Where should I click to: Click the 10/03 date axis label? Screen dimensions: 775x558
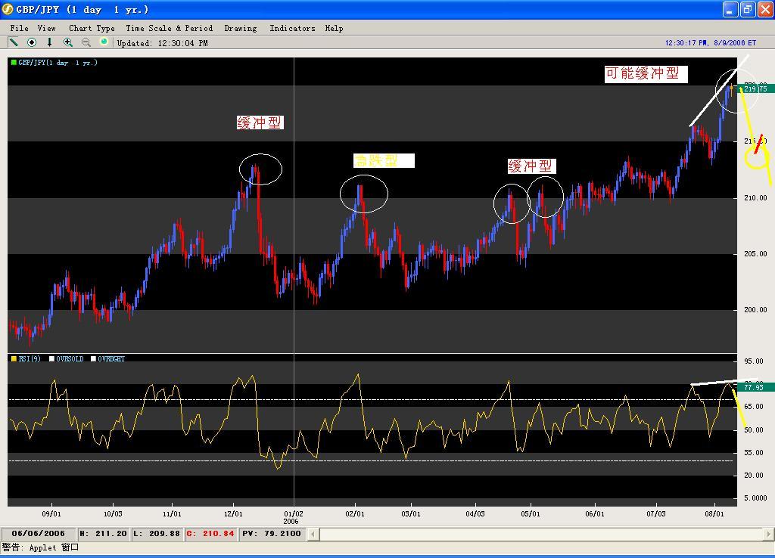coord(113,513)
